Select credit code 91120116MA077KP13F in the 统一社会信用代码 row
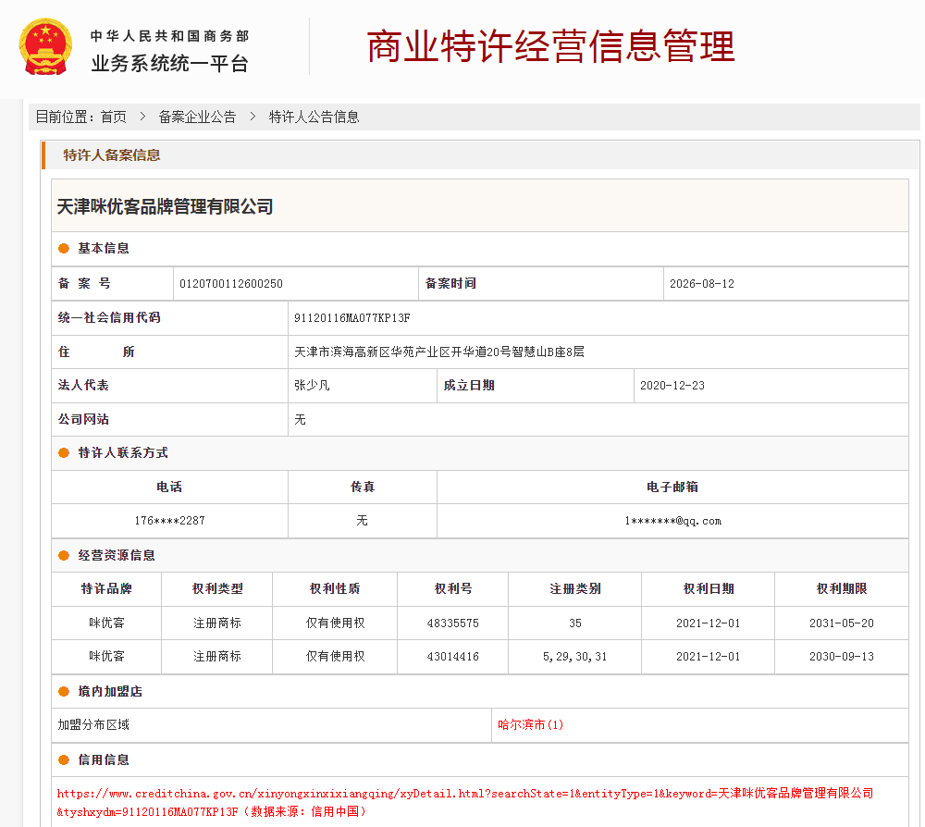 pyautogui.click(x=352, y=318)
